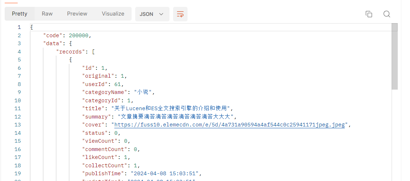Open search in response magnifier icon

tap(387, 14)
